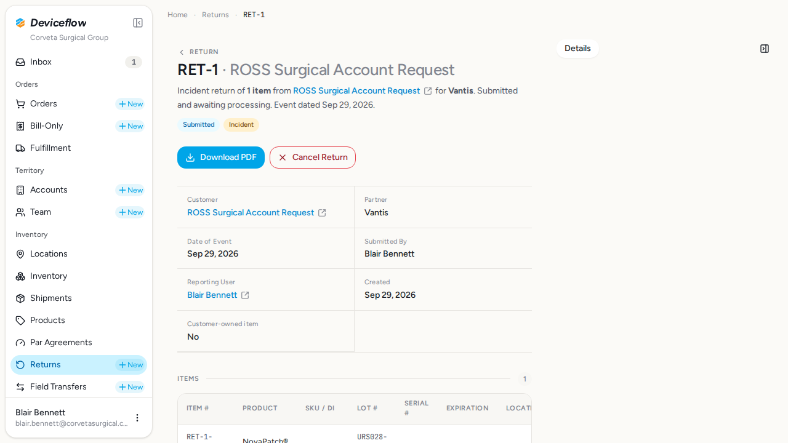The width and height of the screenshot is (788, 443).
Task: Open Inventory in the sidebar
Action: pos(79,276)
